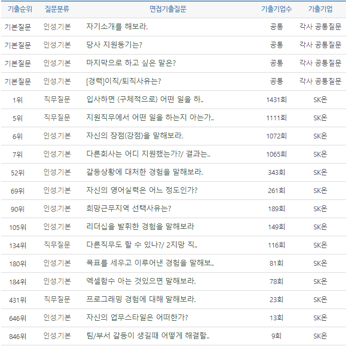Select '자신의 영어실력은 어느 정도인가?' question

(142, 190)
